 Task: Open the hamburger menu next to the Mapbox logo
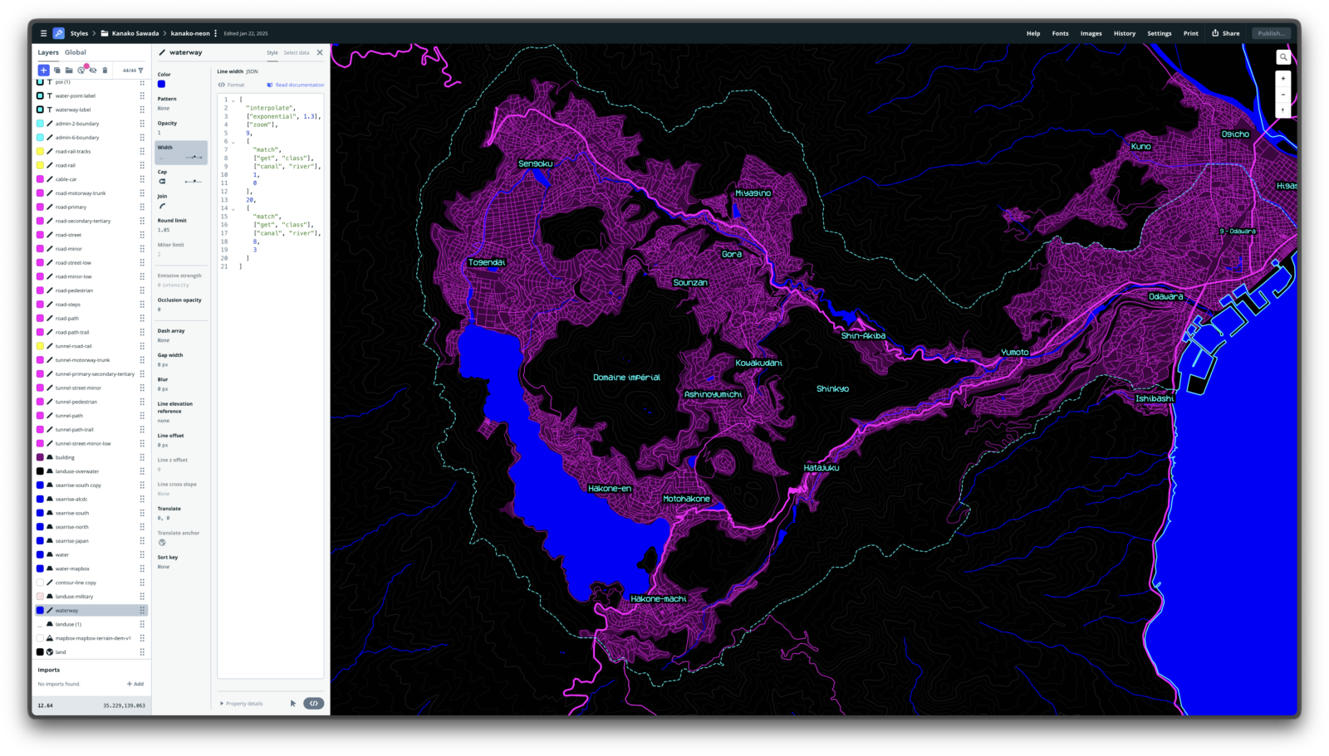pos(43,33)
